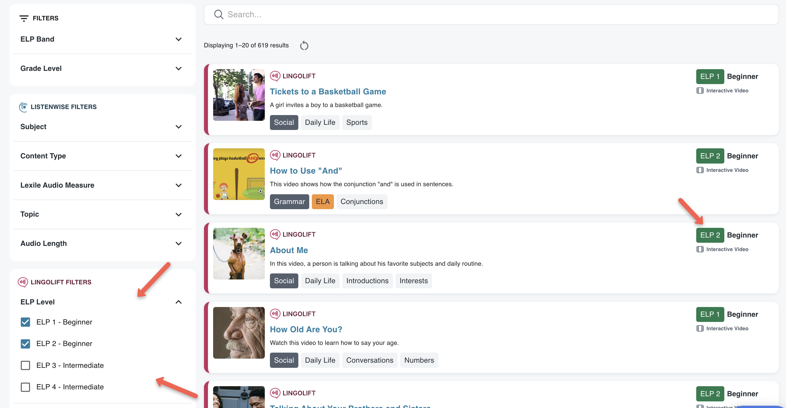Viewport: 786px width, 408px height.
Task: Click Social tag on About Me card
Action: (284, 281)
